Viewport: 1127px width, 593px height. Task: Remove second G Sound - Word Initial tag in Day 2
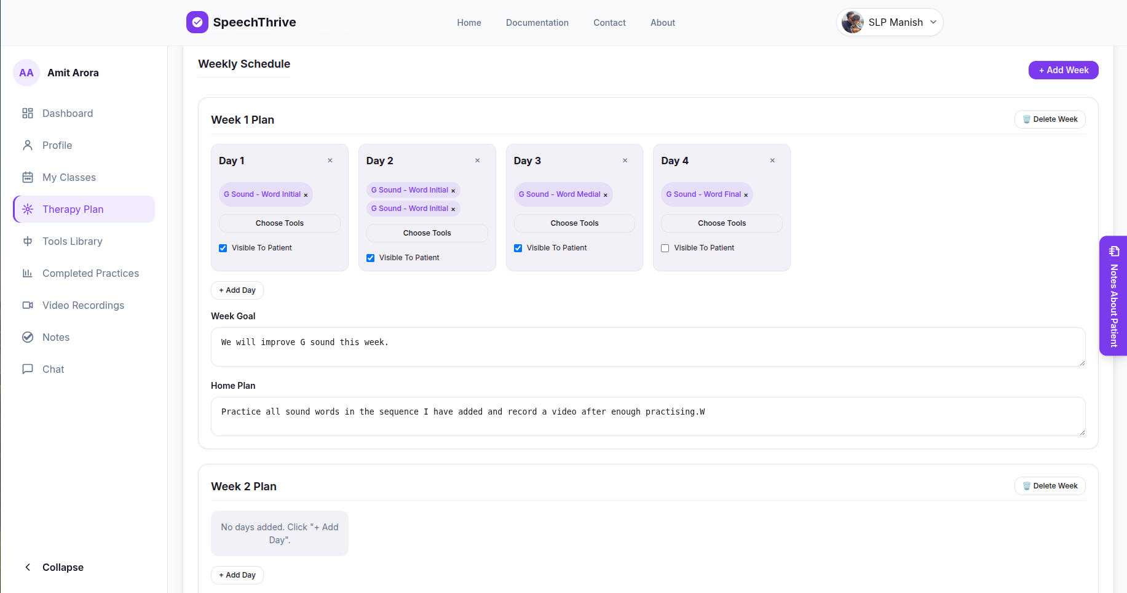tap(453, 209)
